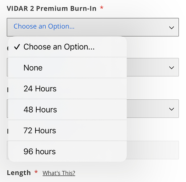186x182 pixels.
Task: Select None from the burn-in options
Action: [x=67, y=68]
